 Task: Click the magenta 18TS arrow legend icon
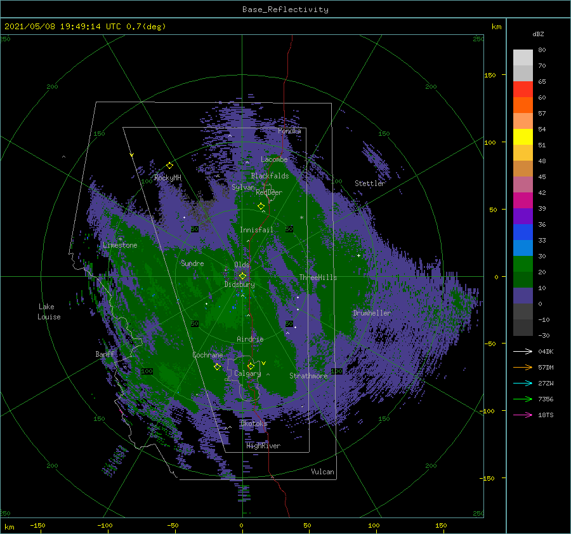tap(523, 415)
